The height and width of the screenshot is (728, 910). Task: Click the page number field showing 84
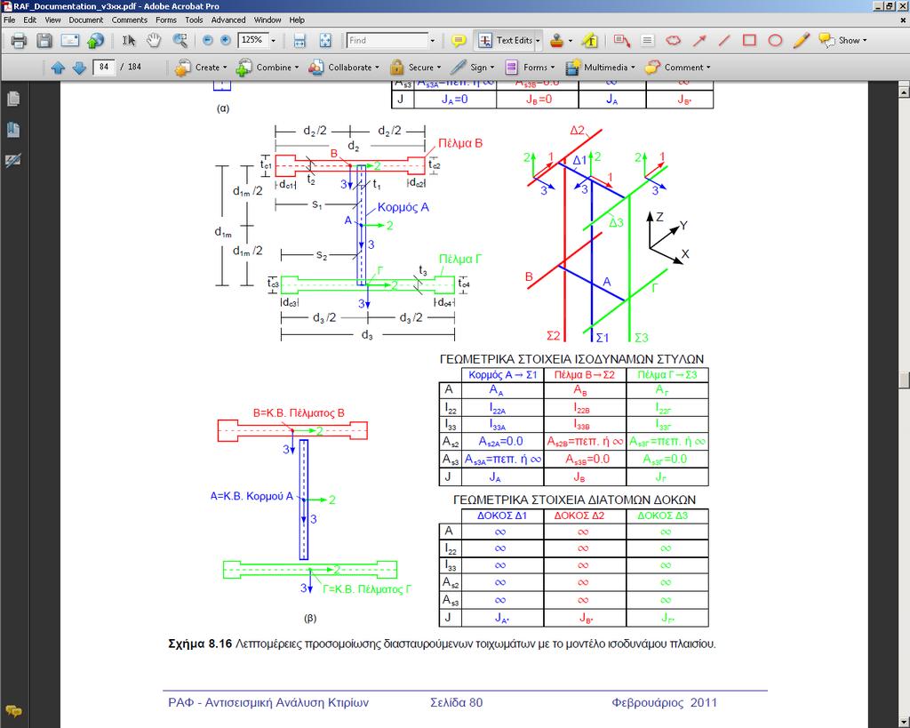click(x=104, y=68)
